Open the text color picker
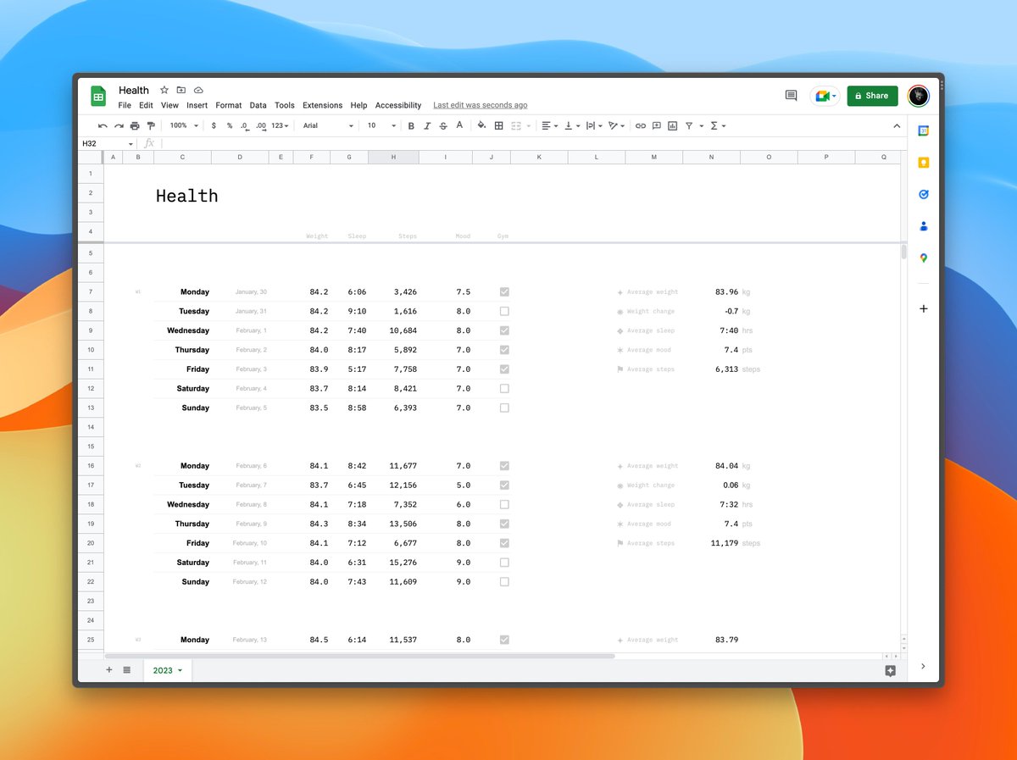1017x760 pixels. (x=459, y=125)
